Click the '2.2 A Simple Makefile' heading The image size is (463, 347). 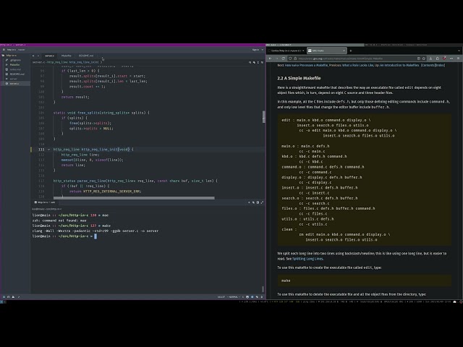pyautogui.click(x=299, y=78)
